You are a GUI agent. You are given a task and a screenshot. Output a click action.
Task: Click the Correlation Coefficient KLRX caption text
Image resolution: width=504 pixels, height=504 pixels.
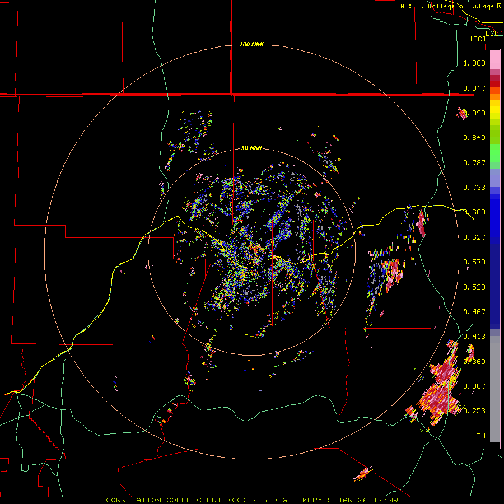click(252, 500)
